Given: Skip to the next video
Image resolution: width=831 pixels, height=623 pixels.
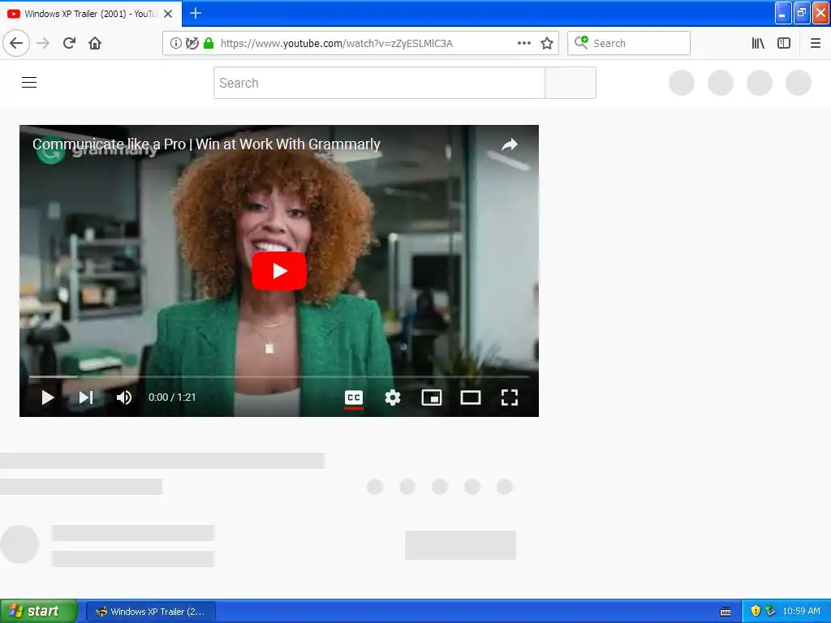Looking at the screenshot, I should (x=86, y=397).
